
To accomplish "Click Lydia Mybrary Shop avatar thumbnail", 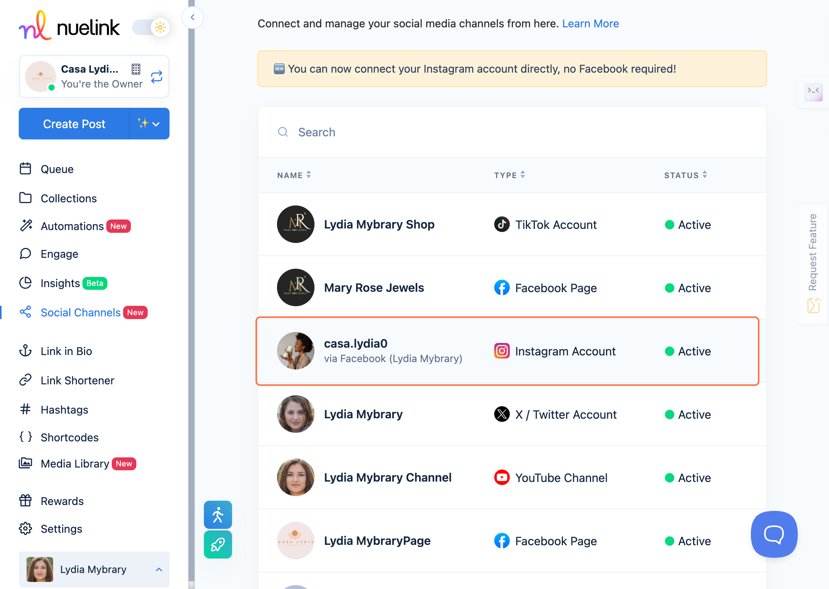I will click(296, 224).
